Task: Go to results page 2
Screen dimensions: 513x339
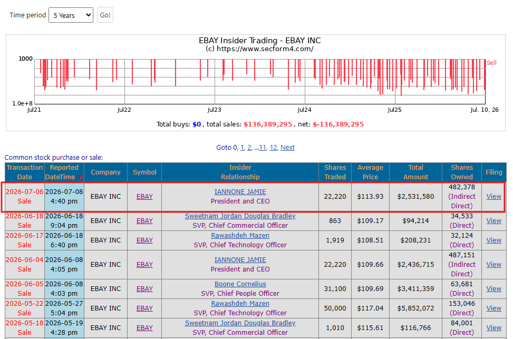Action: pyautogui.click(x=249, y=148)
